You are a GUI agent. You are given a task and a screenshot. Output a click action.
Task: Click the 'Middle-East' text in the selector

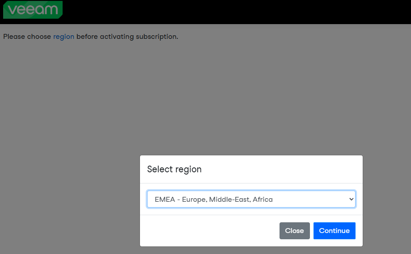[x=229, y=200]
